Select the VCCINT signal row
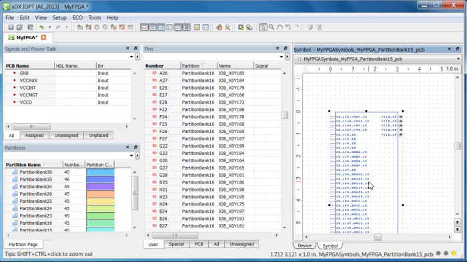 coord(68,88)
